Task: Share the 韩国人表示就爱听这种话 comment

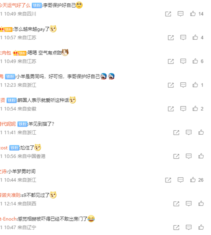Action: pos(171,109)
